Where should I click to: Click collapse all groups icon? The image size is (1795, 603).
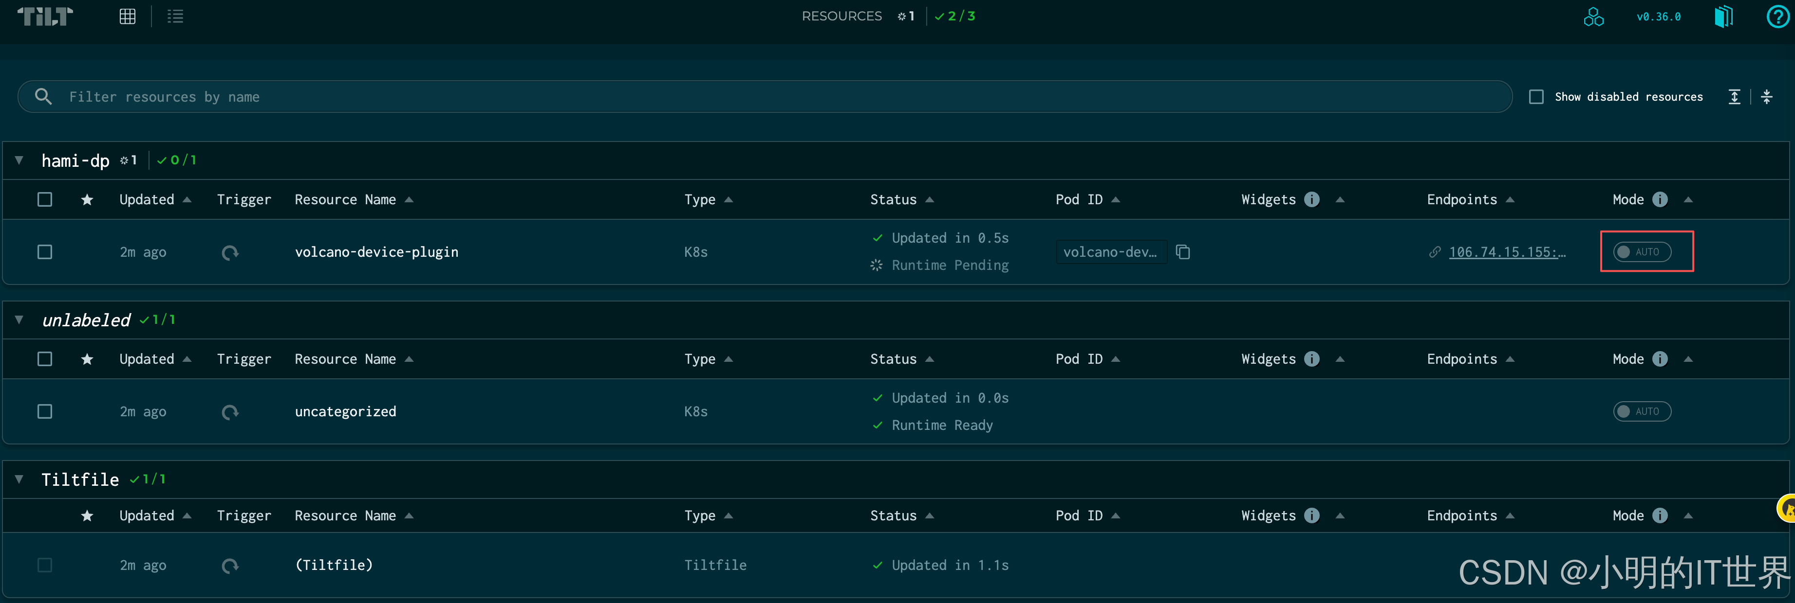[1766, 97]
